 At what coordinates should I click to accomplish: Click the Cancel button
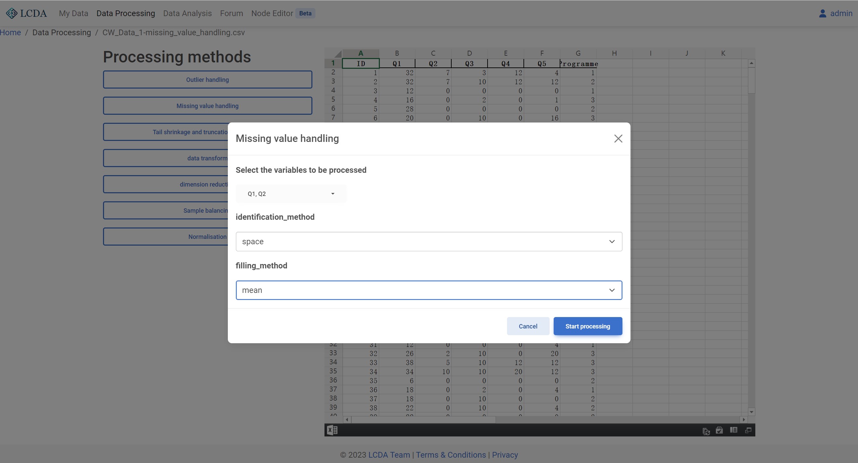tap(528, 326)
